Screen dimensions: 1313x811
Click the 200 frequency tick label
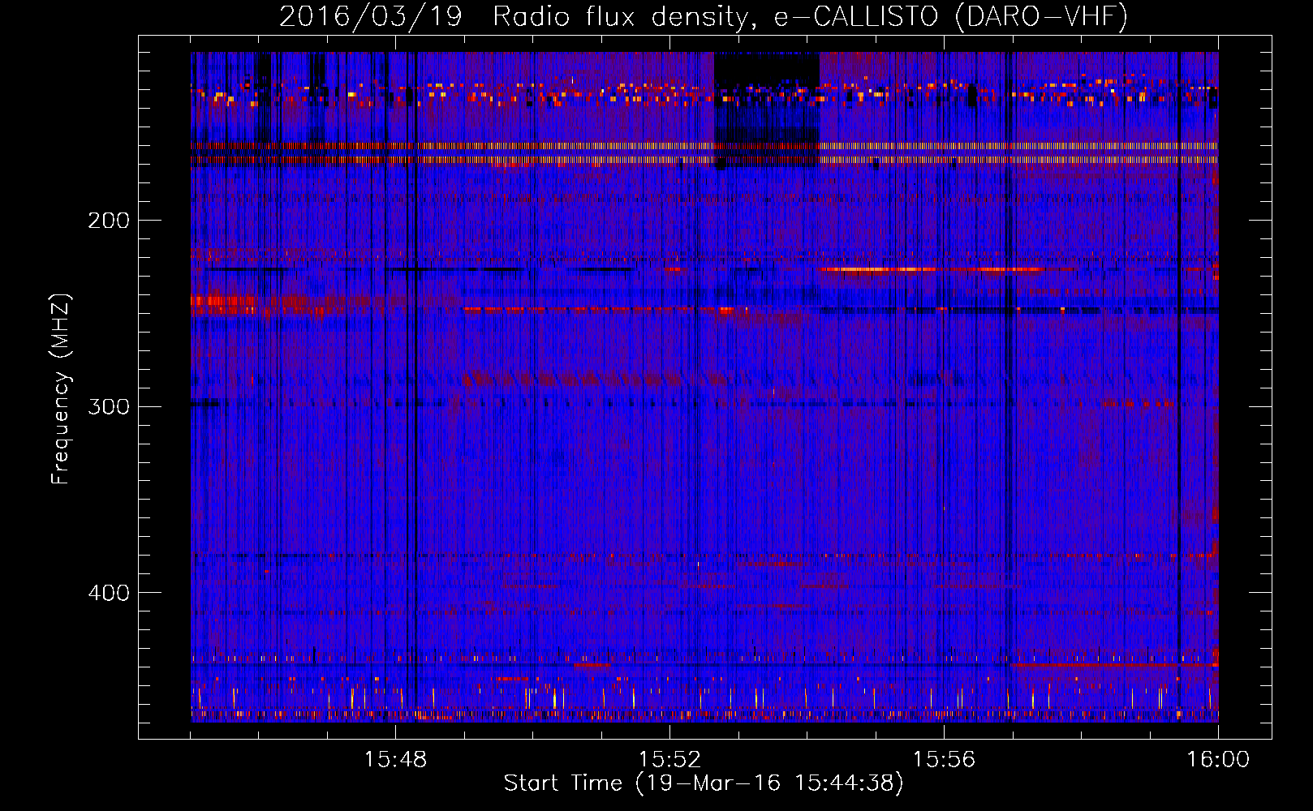109,221
